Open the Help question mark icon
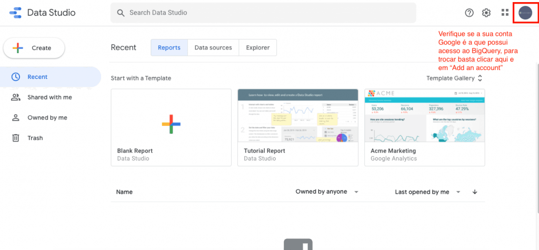This screenshot has height=250, width=539. (x=469, y=13)
